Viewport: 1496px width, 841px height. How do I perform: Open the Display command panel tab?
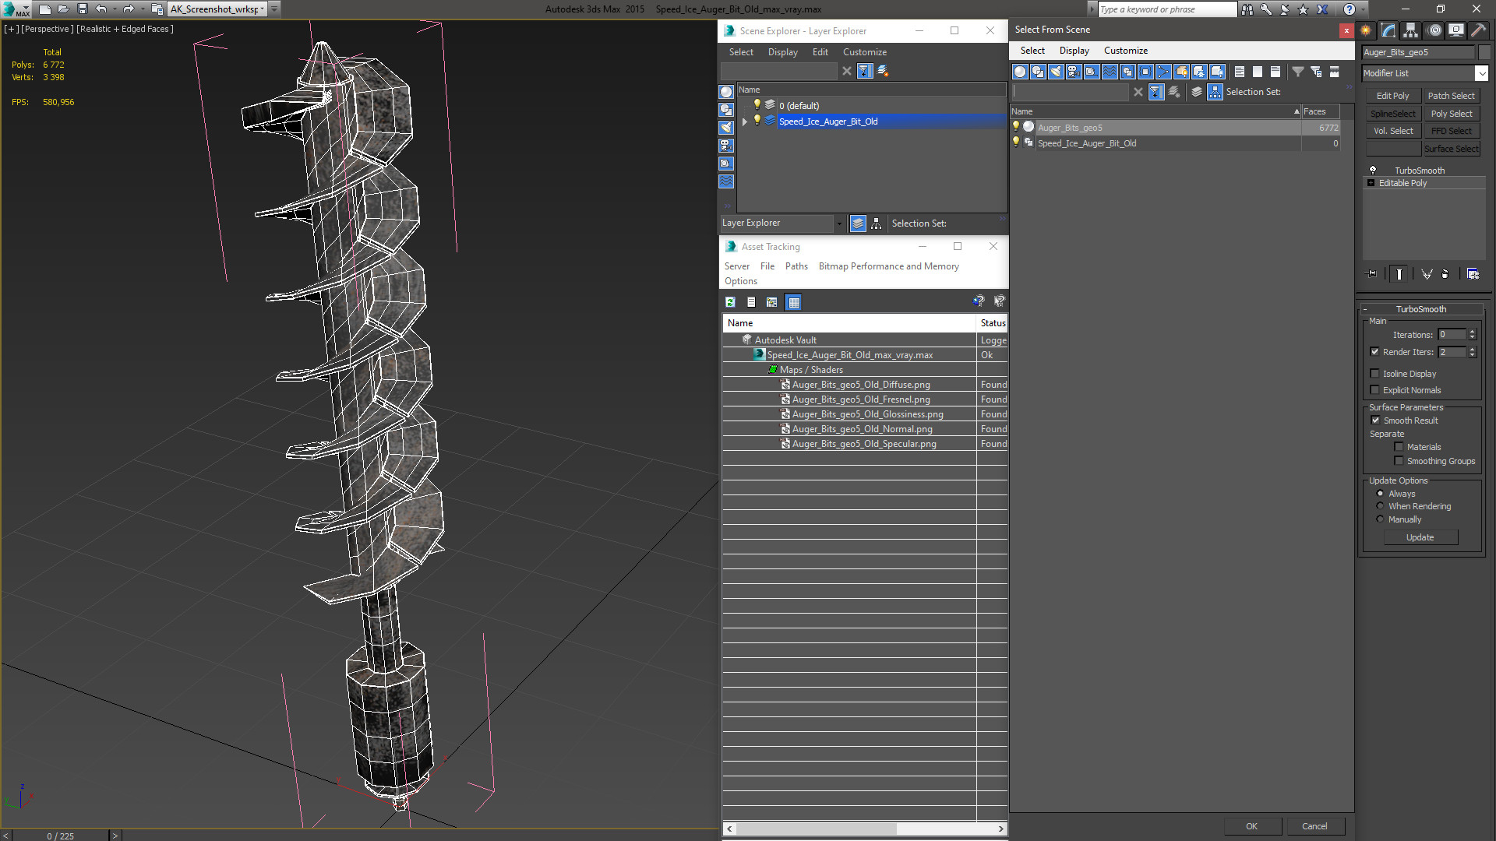point(1455,30)
